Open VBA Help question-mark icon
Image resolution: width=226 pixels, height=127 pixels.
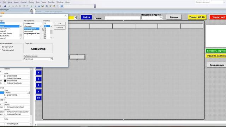(x=61, y=6)
